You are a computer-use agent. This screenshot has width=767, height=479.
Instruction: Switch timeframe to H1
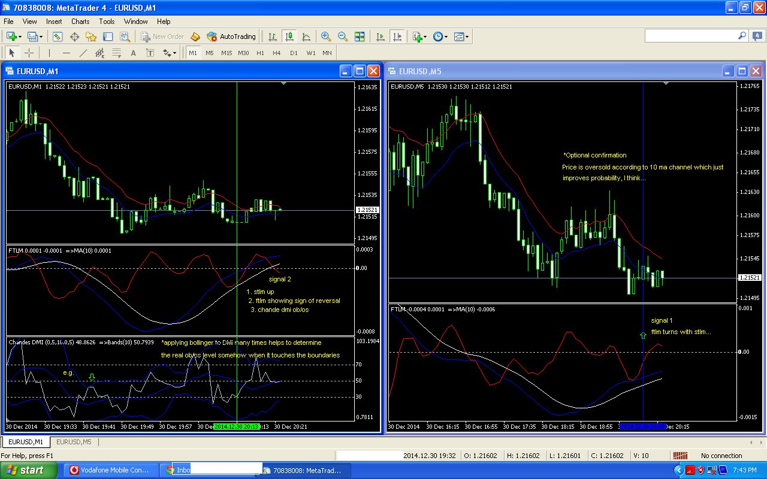click(x=260, y=53)
